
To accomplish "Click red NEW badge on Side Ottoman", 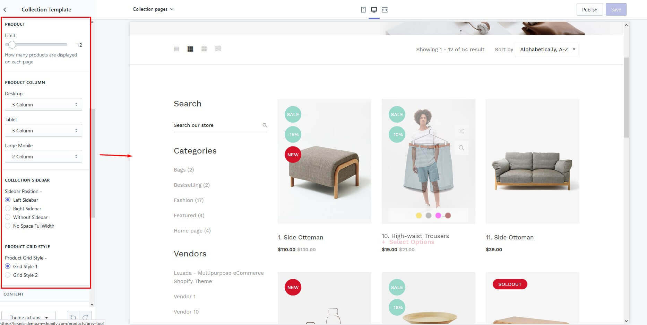I will (293, 155).
